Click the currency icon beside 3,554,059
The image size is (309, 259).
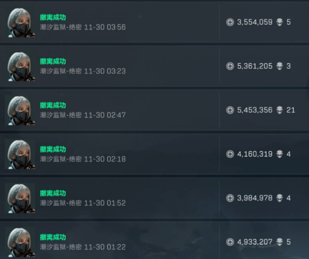click(x=230, y=22)
